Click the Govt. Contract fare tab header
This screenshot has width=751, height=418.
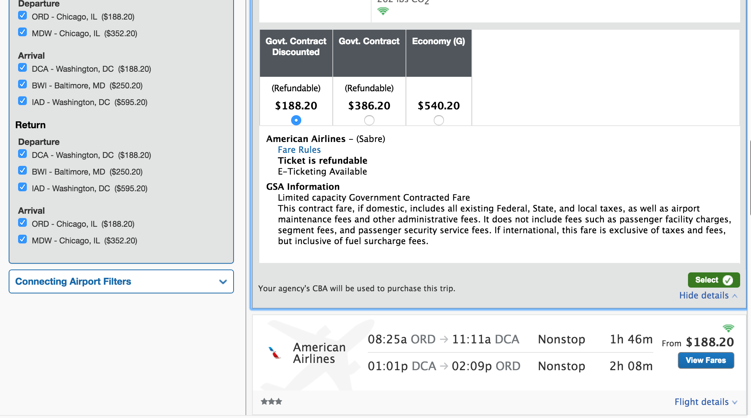(x=369, y=51)
